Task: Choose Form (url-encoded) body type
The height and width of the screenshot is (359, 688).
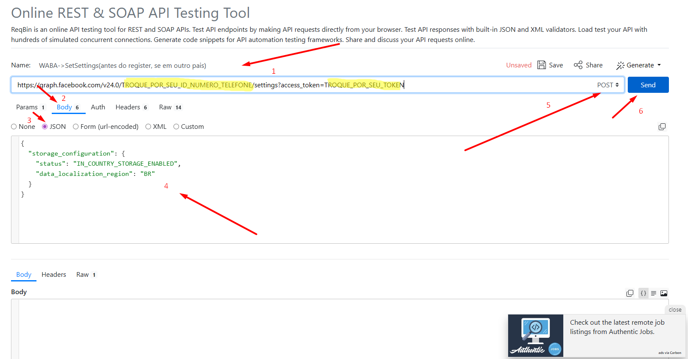Action: 76,127
